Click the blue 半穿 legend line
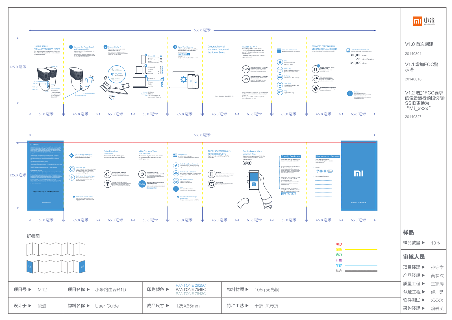The width and height of the screenshot is (452, 320). click(361, 265)
